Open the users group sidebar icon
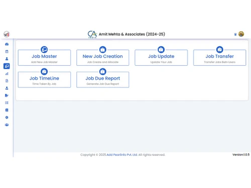Viewport: 251px width, 188px height. pyautogui.click(x=7, y=125)
